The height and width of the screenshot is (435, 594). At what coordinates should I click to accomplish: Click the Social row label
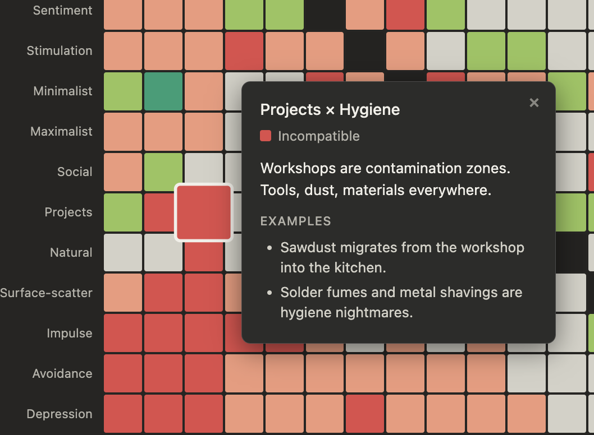75,172
